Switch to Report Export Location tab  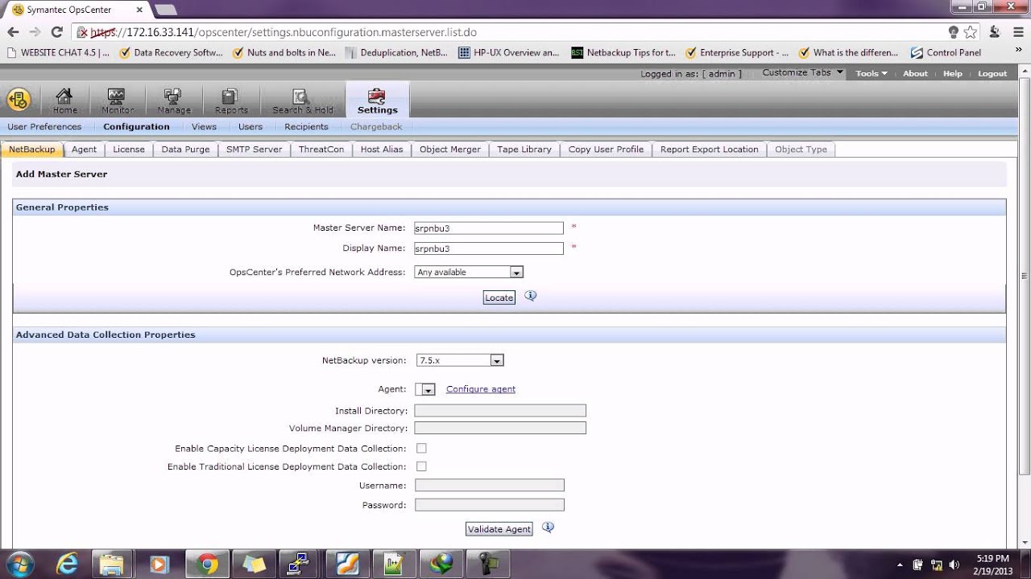click(x=709, y=149)
